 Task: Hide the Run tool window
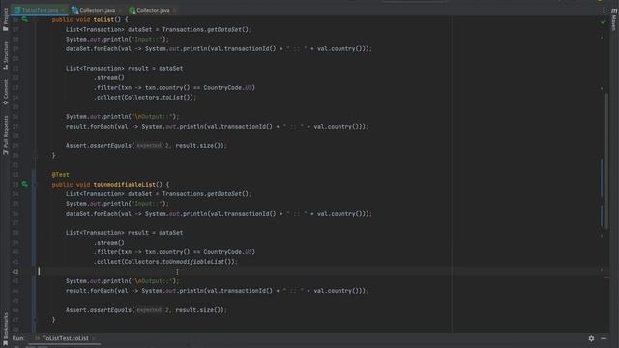(604, 338)
